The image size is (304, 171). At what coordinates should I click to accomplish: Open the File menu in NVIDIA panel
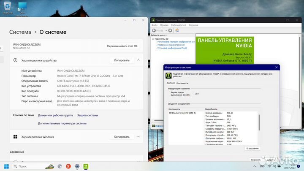pos(155,25)
